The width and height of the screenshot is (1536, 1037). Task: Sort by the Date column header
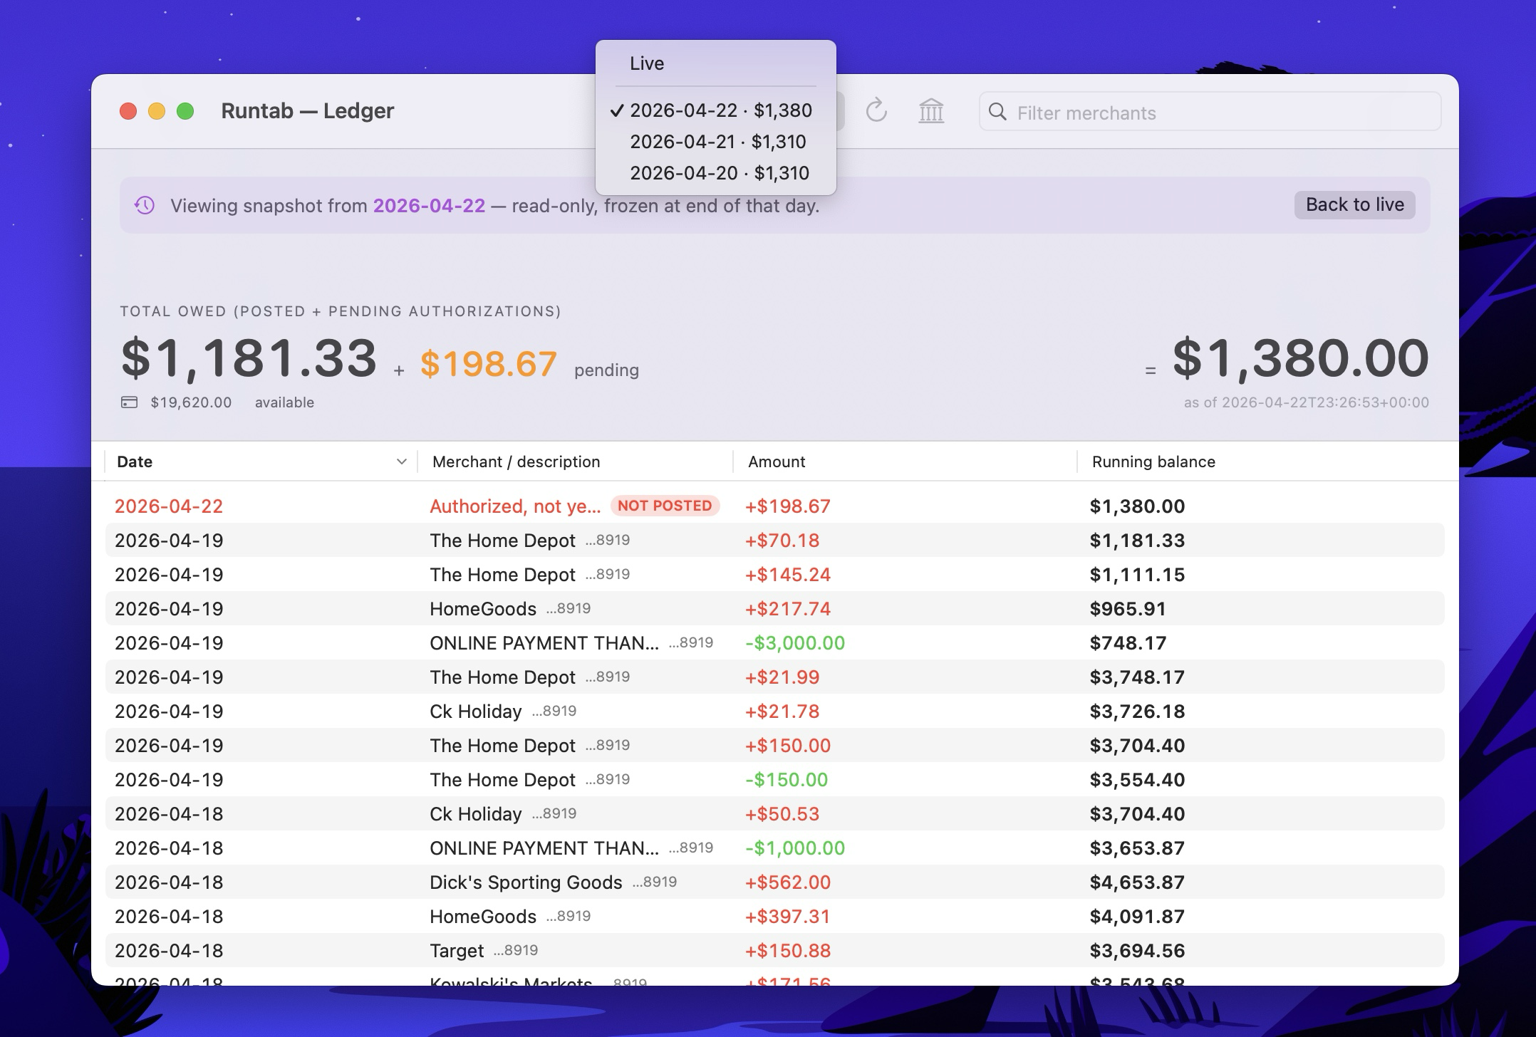[x=261, y=462]
